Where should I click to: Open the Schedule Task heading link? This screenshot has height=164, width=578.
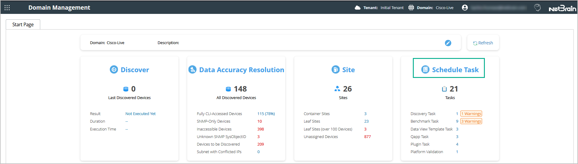tap(455, 70)
